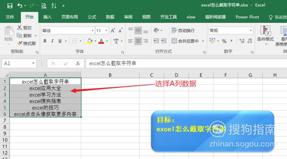The width and height of the screenshot is (287, 159).
Task: Click the Copy button
Action: coord(24,35)
